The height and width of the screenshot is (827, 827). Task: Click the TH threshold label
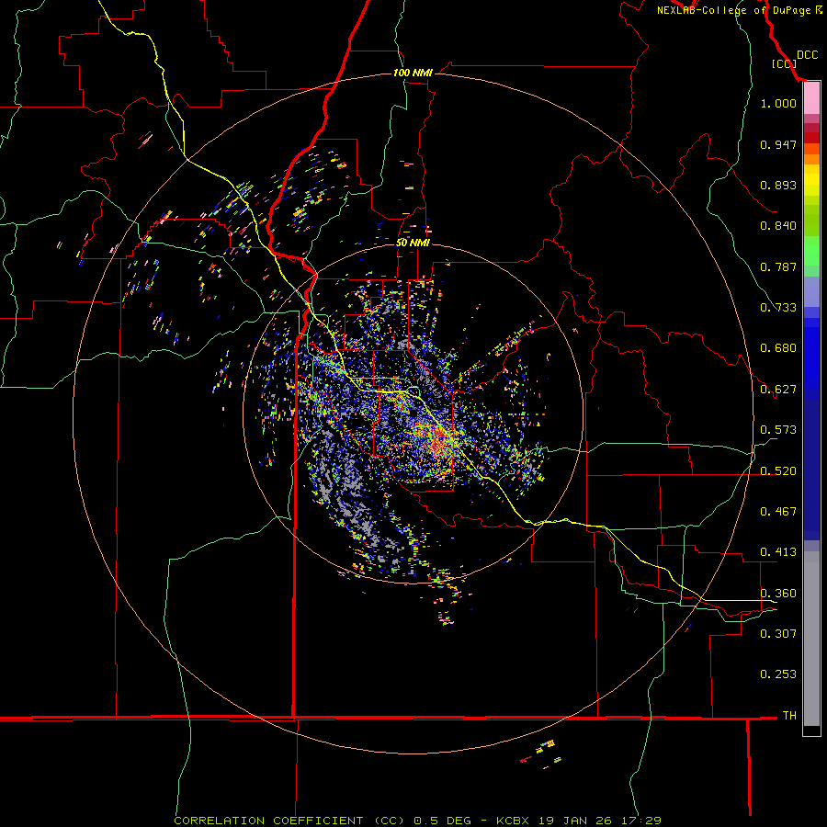[x=789, y=716]
